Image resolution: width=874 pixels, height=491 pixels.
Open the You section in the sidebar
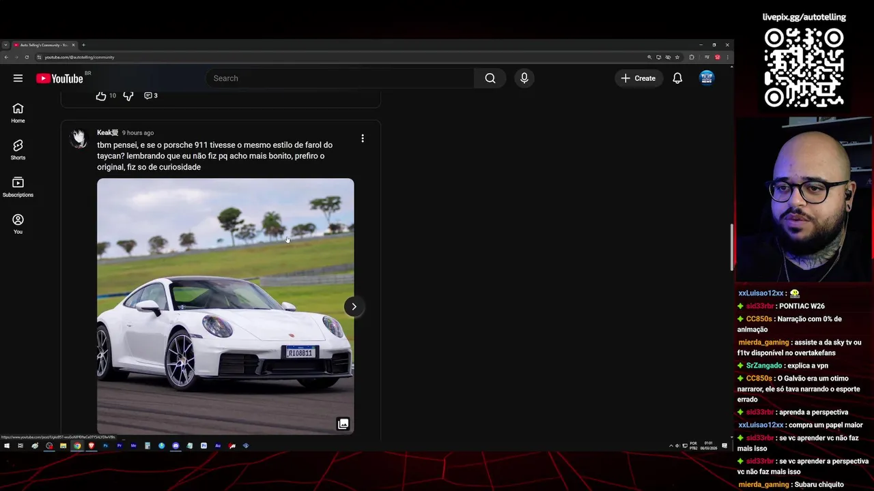click(x=18, y=224)
